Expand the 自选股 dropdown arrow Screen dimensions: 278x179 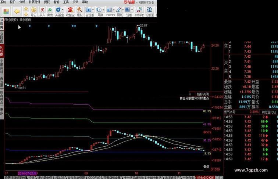coord(93,10)
